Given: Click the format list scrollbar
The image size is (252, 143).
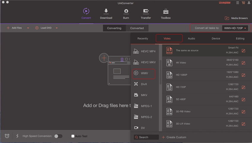Looking at the screenshot, I should point(160,72).
